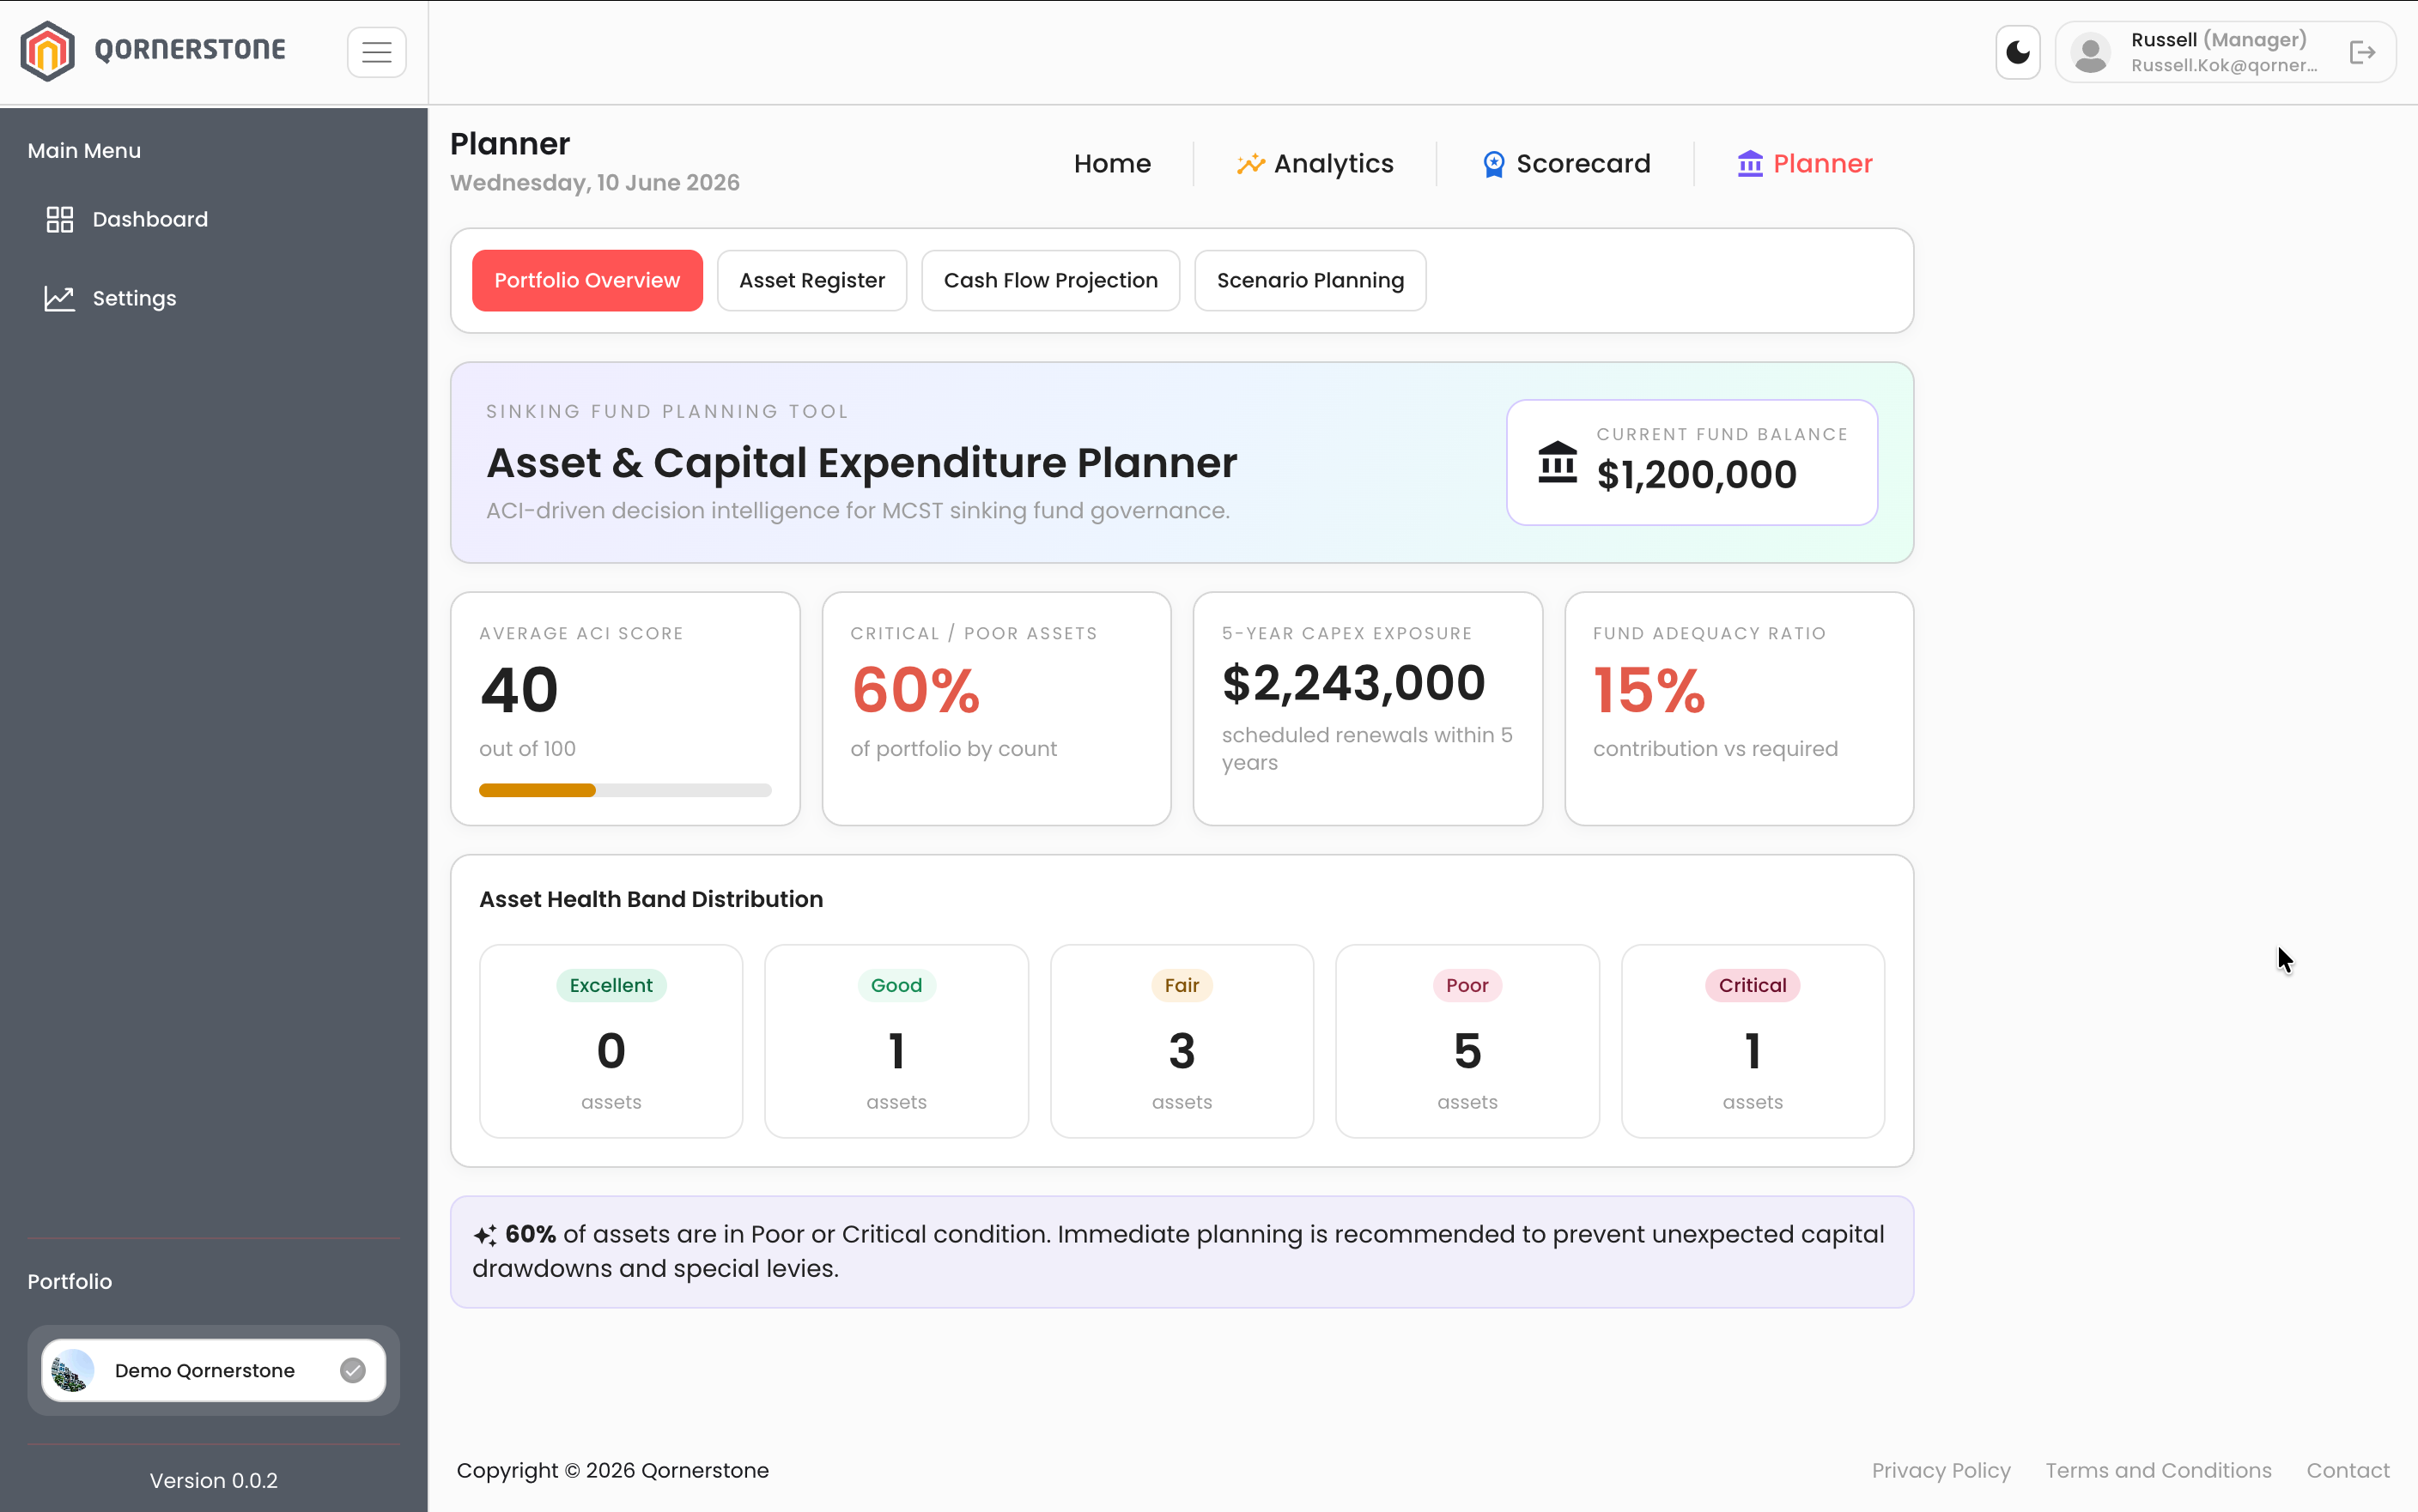Click the Analytics sparkline icon
This screenshot has height=1512, width=2418.
click(1250, 164)
